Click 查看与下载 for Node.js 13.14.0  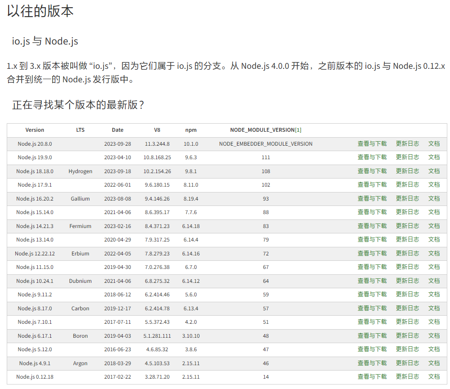[372, 239]
